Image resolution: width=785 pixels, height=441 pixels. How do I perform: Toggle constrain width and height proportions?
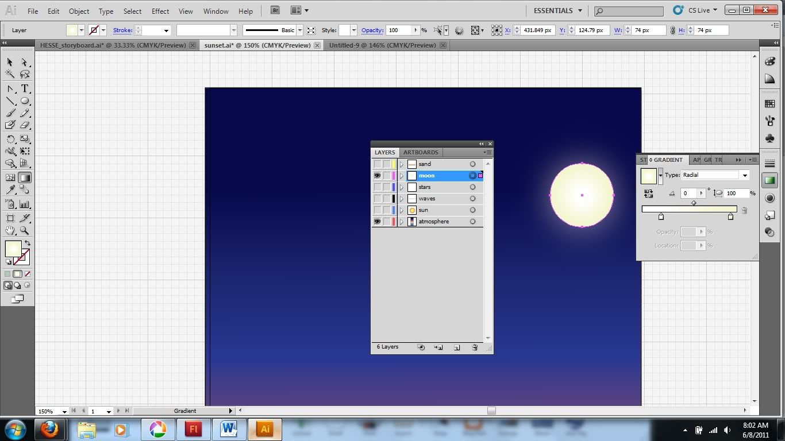[672, 30]
